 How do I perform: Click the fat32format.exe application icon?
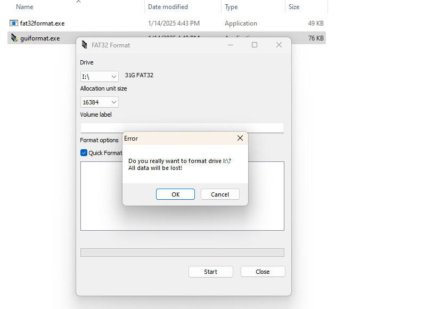pos(14,23)
